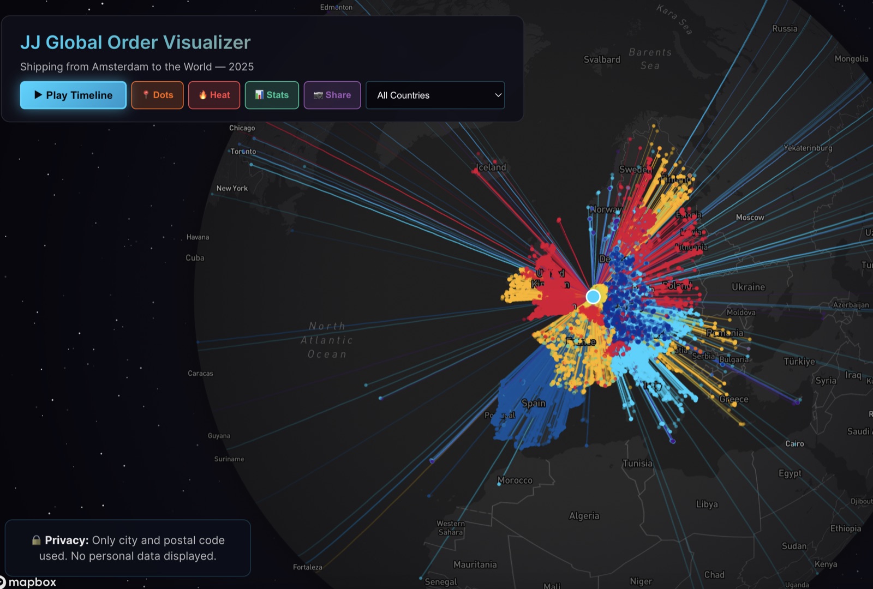Click the Egypt map label
The image size is (873, 589).
point(790,473)
